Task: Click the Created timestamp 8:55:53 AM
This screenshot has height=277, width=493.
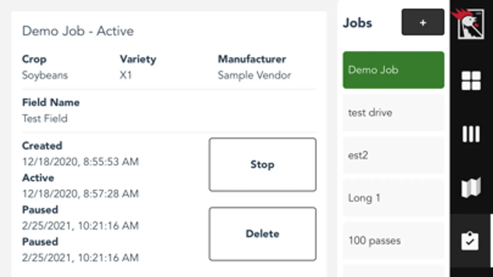Action: point(80,162)
